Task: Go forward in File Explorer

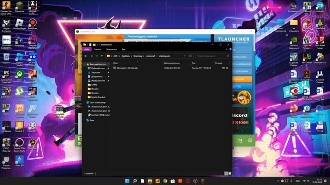Action: point(92,56)
